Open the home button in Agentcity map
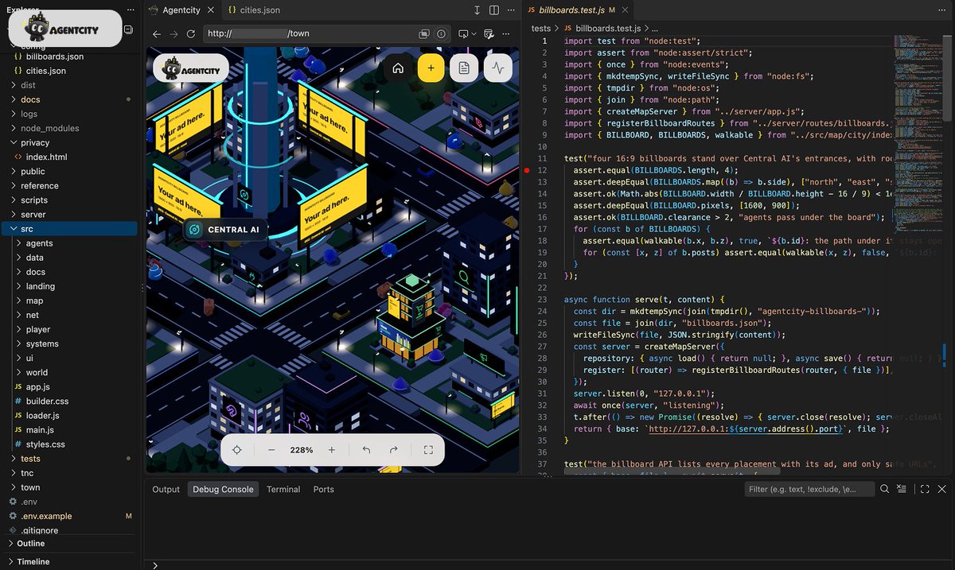Screen dimensions: 955x570 [398, 68]
